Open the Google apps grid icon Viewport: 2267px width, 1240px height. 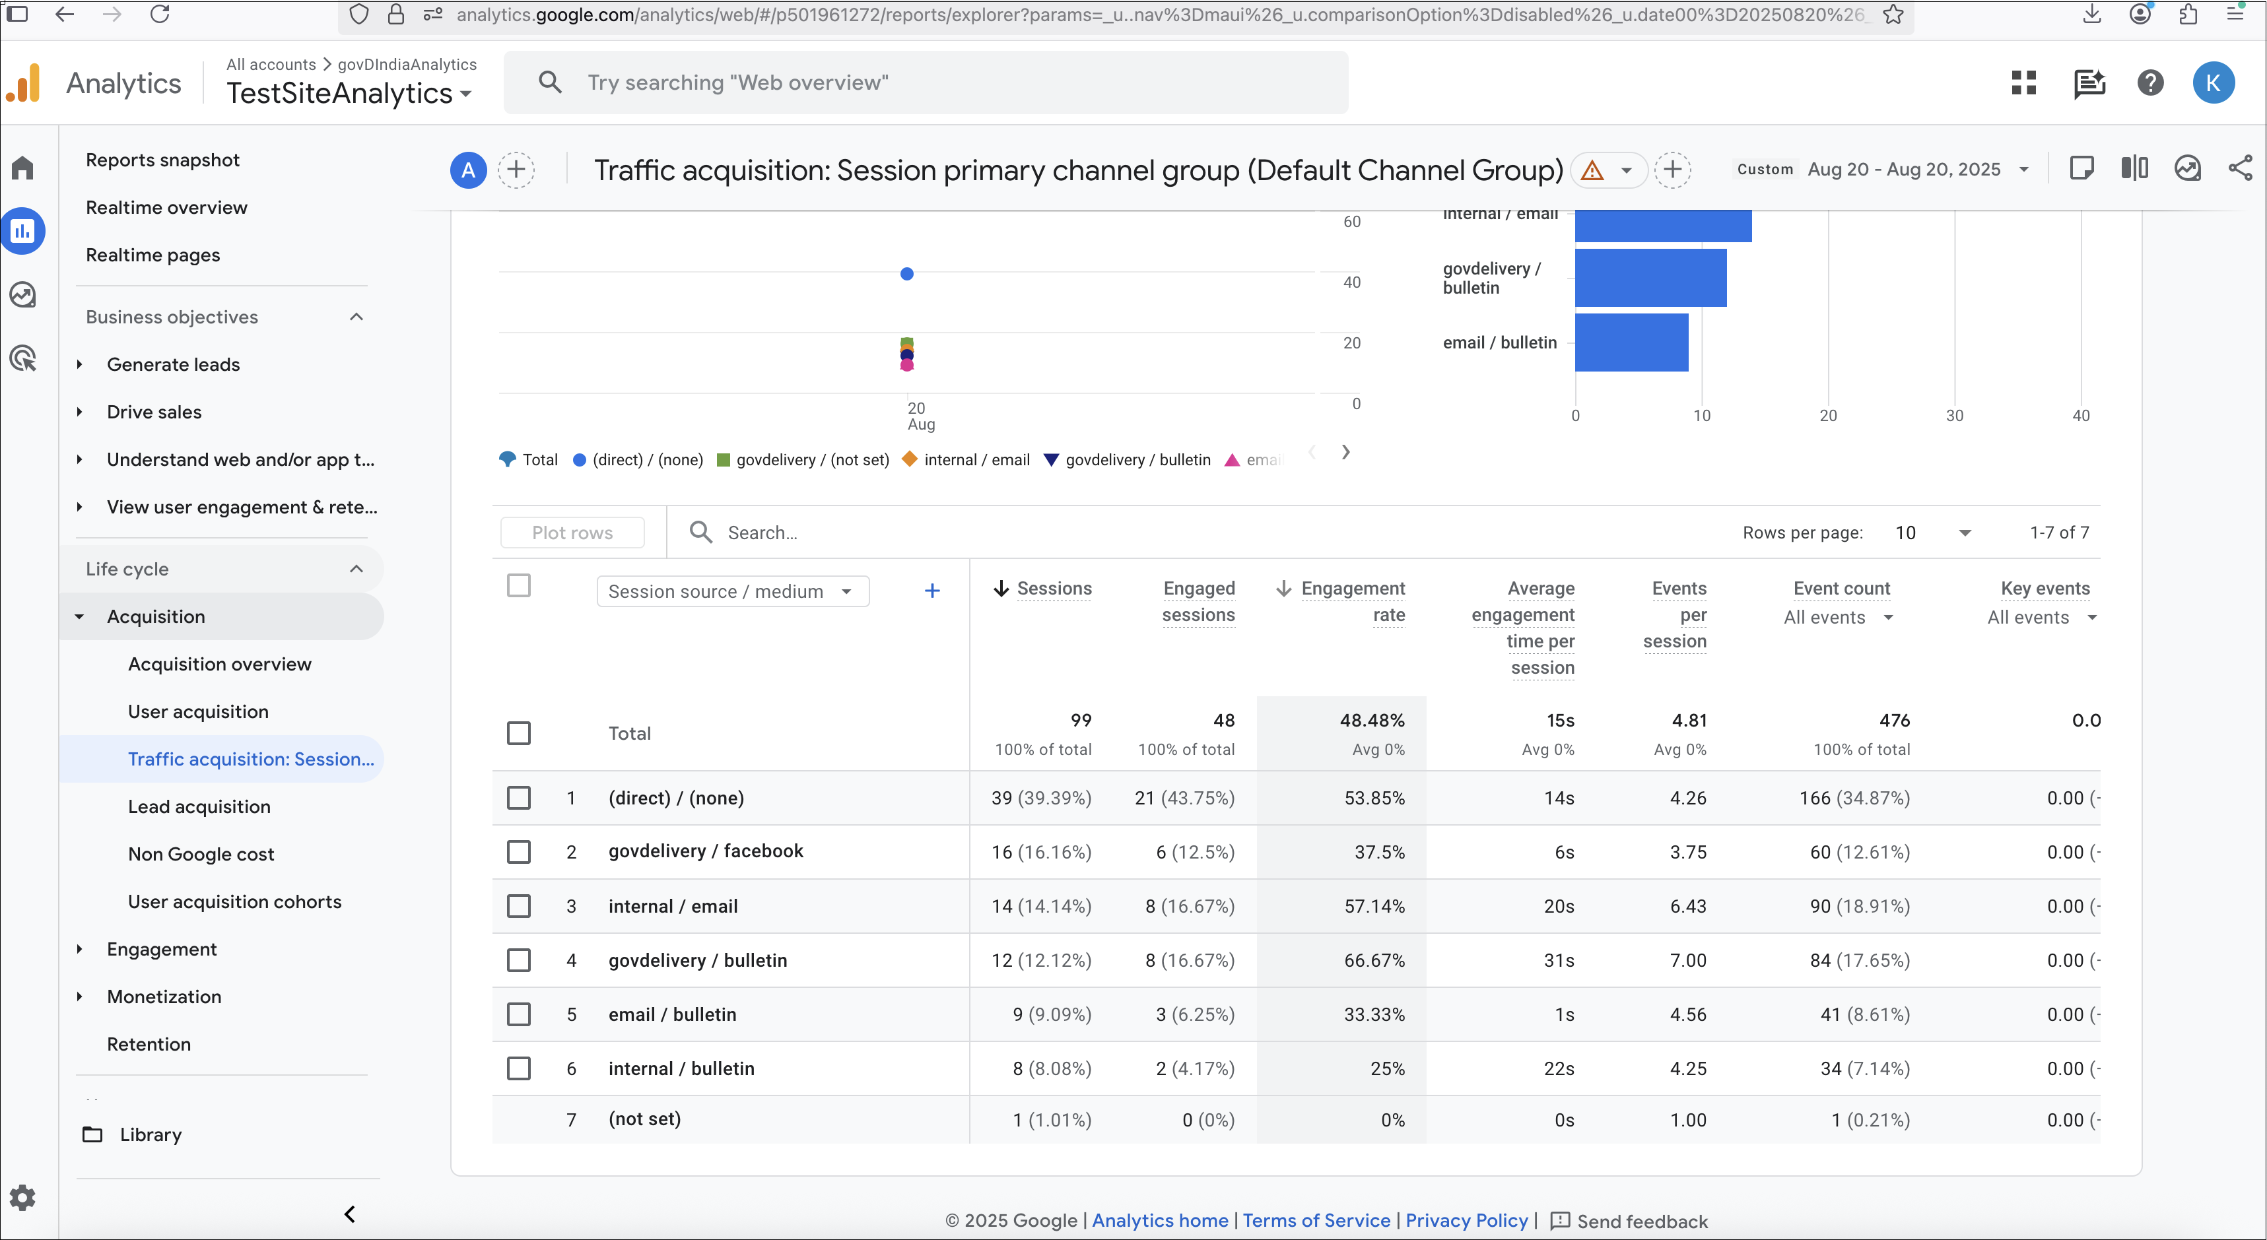(2024, 82)
